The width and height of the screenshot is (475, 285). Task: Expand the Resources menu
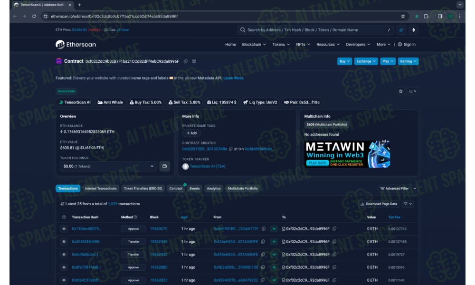click(x=328, y=45)
